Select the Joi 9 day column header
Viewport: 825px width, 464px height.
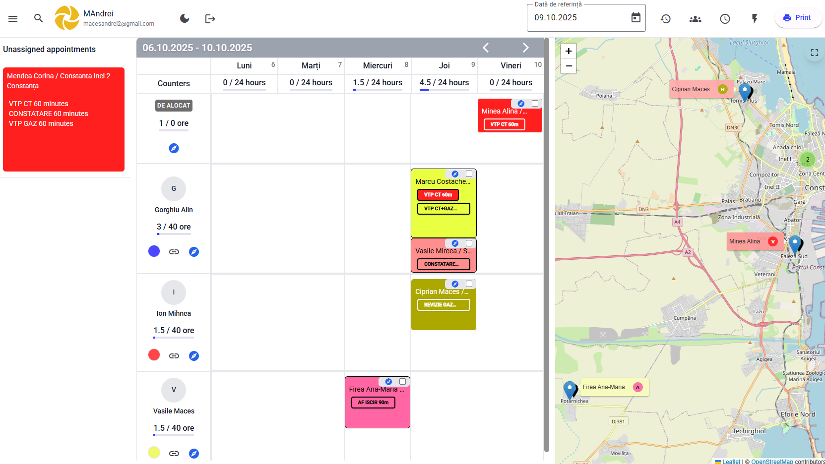[444, 65]
